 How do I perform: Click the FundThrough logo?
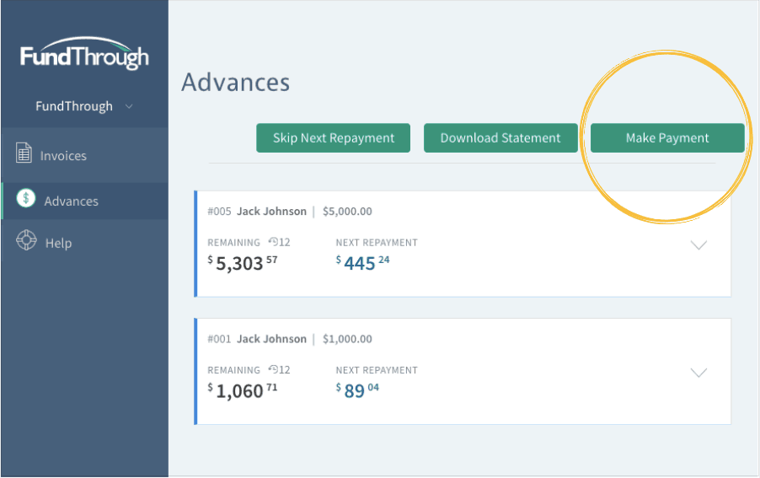pos(84,53)
